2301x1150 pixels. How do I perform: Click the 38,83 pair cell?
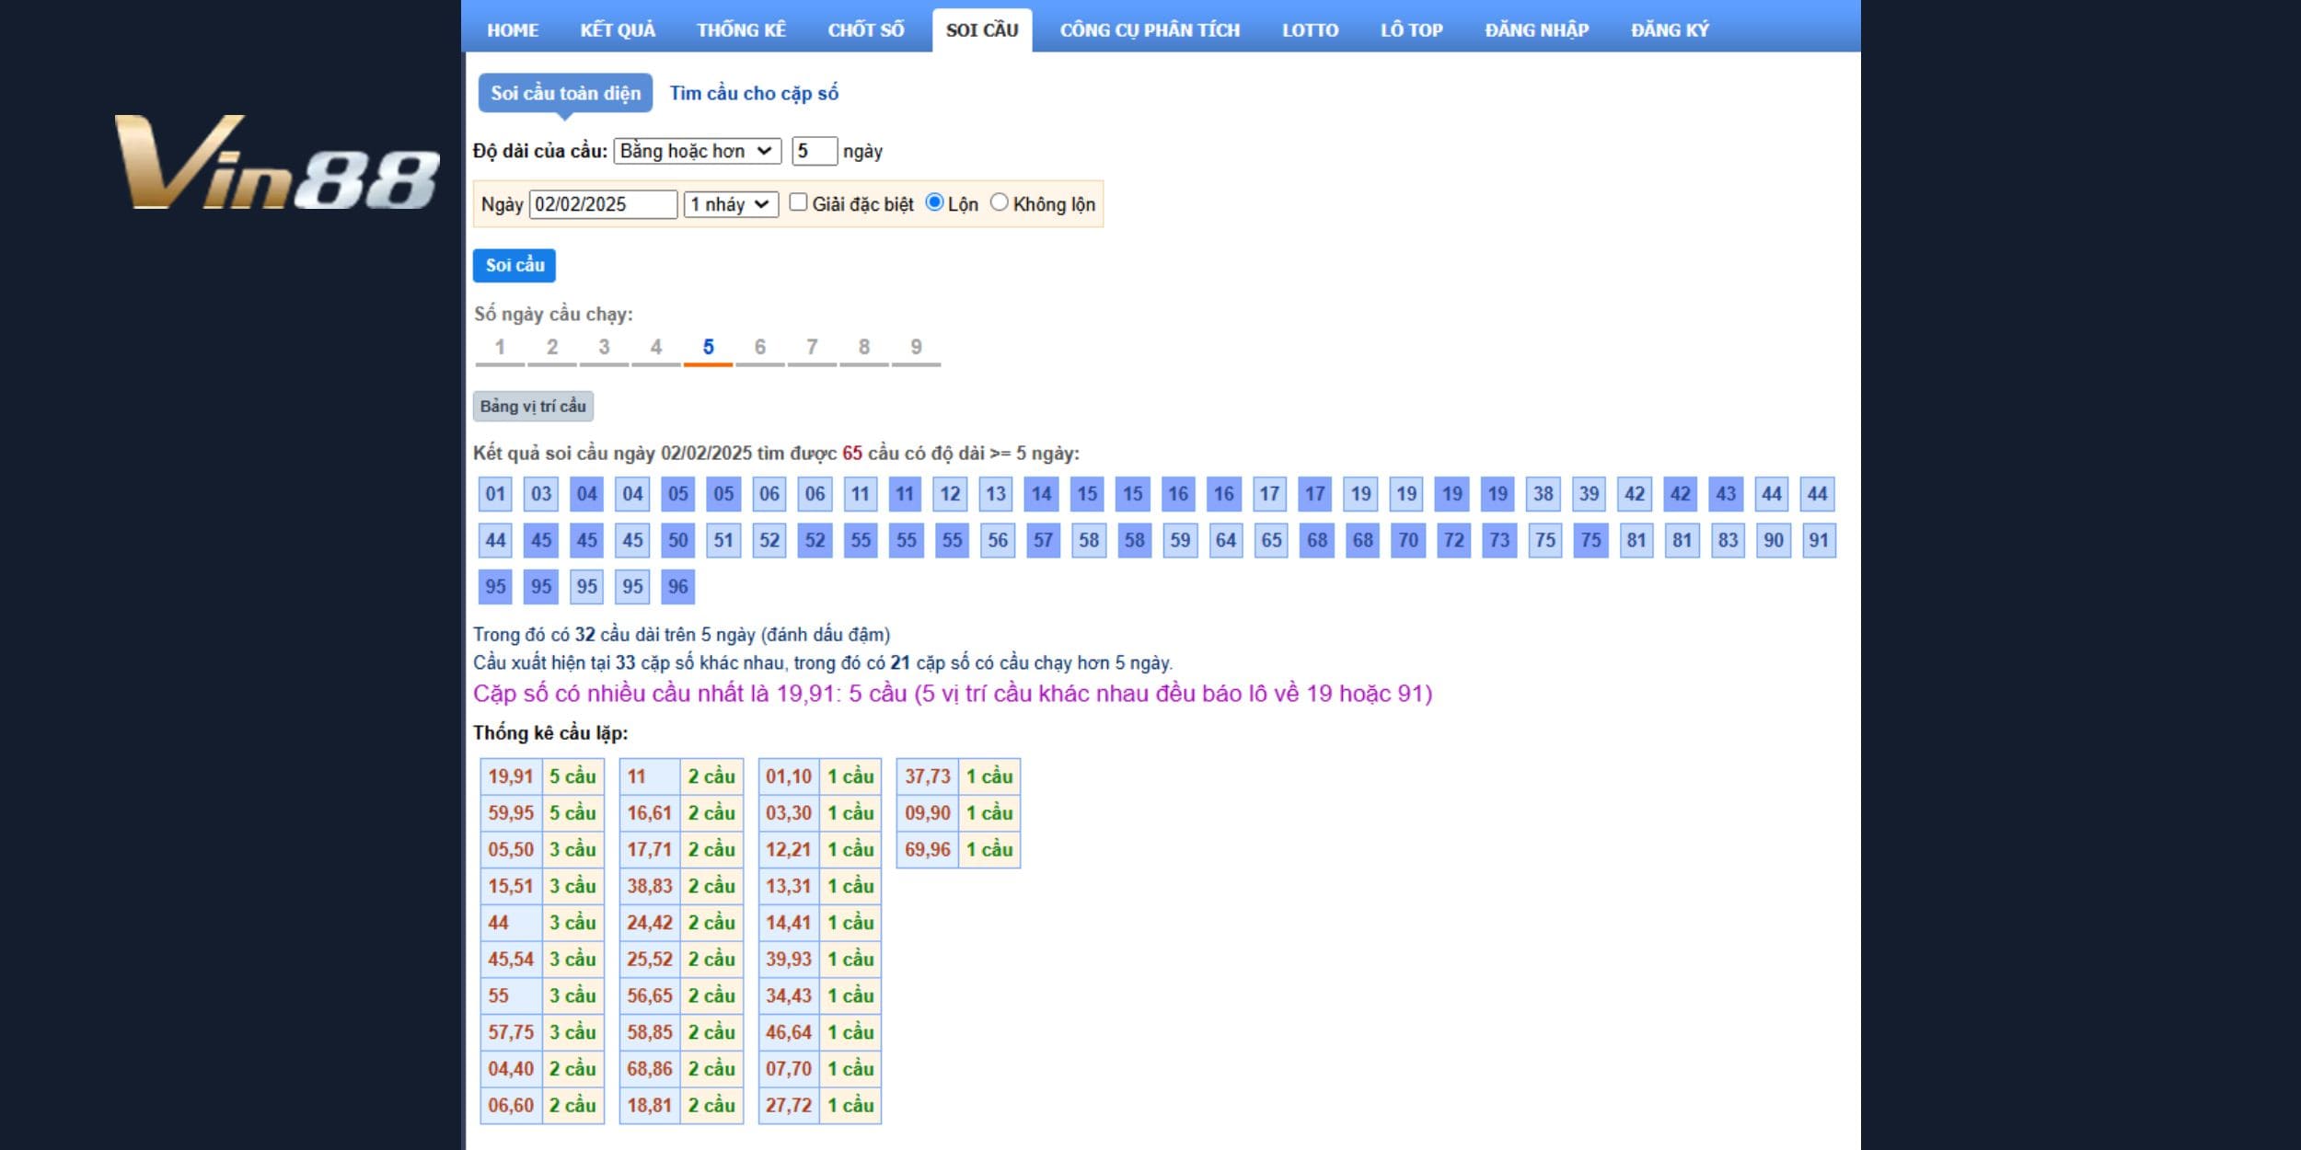click(x=650, y=886)
